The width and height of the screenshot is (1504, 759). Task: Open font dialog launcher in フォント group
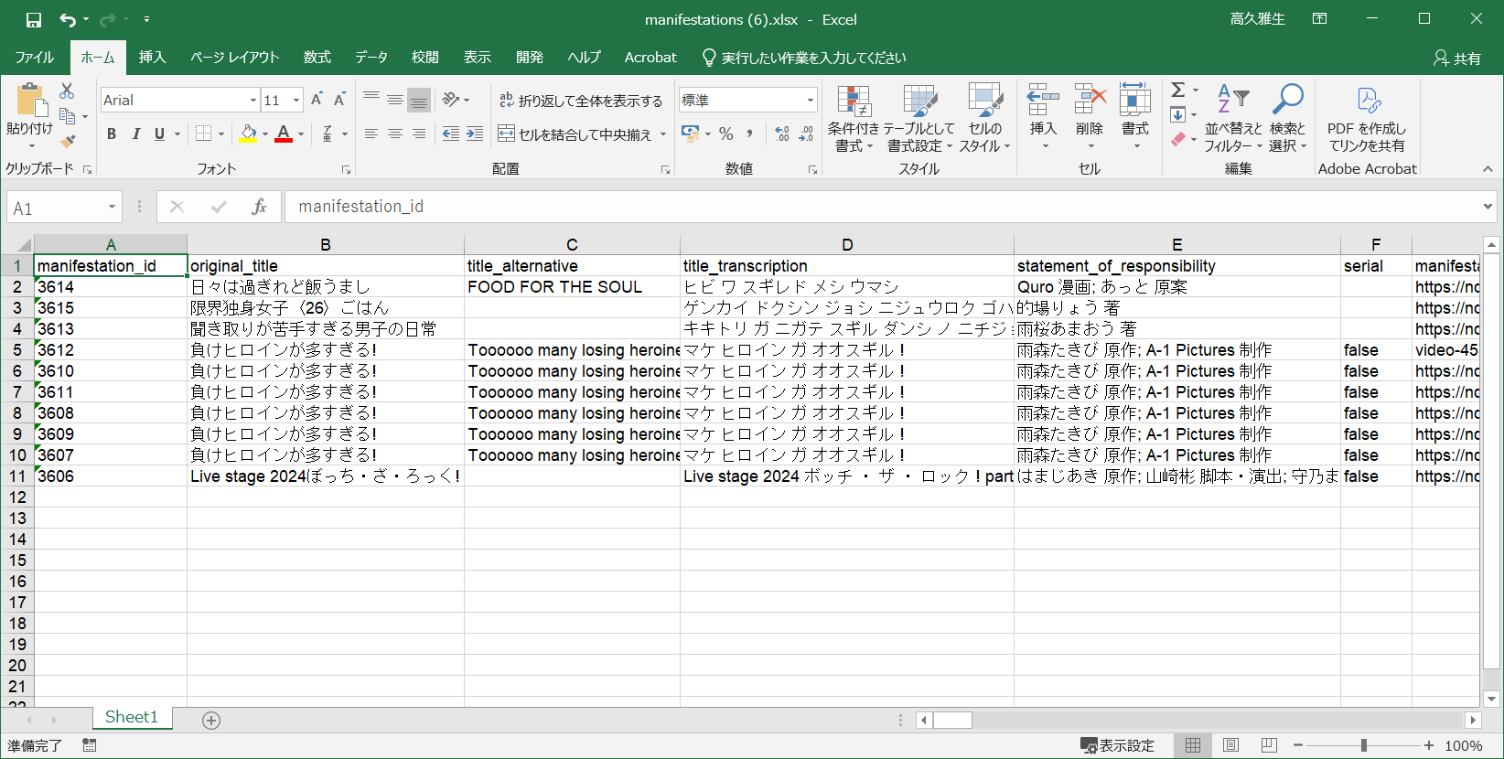pos(346,169)
